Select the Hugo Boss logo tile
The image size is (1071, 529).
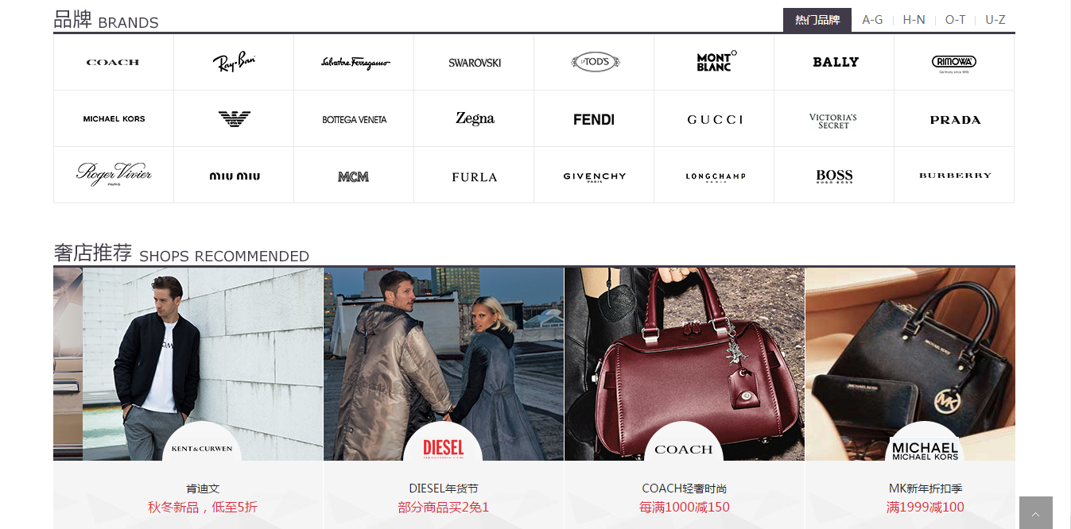pyautogui.click(x=834, y=176)
